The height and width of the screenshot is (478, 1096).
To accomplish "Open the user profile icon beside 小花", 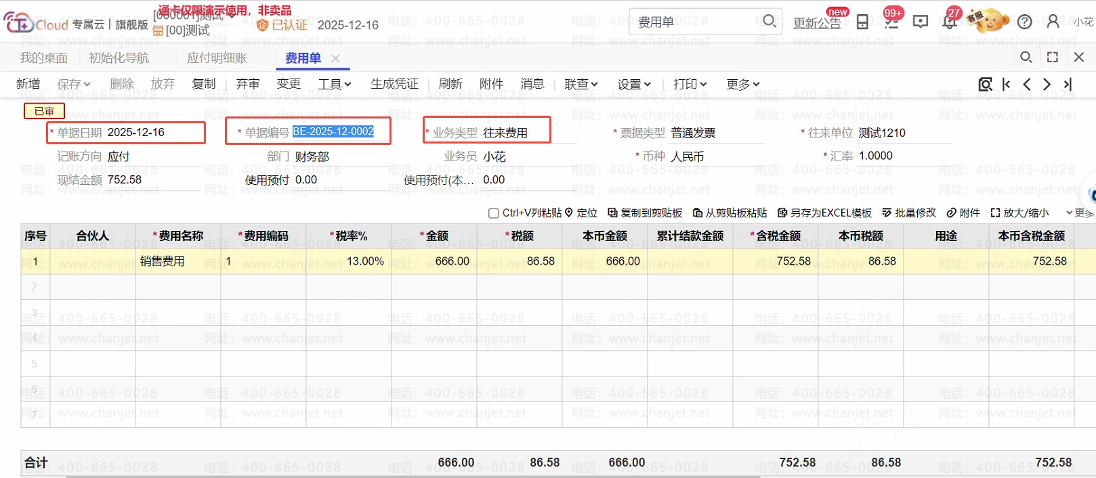I will click(x=1053, y=22).
